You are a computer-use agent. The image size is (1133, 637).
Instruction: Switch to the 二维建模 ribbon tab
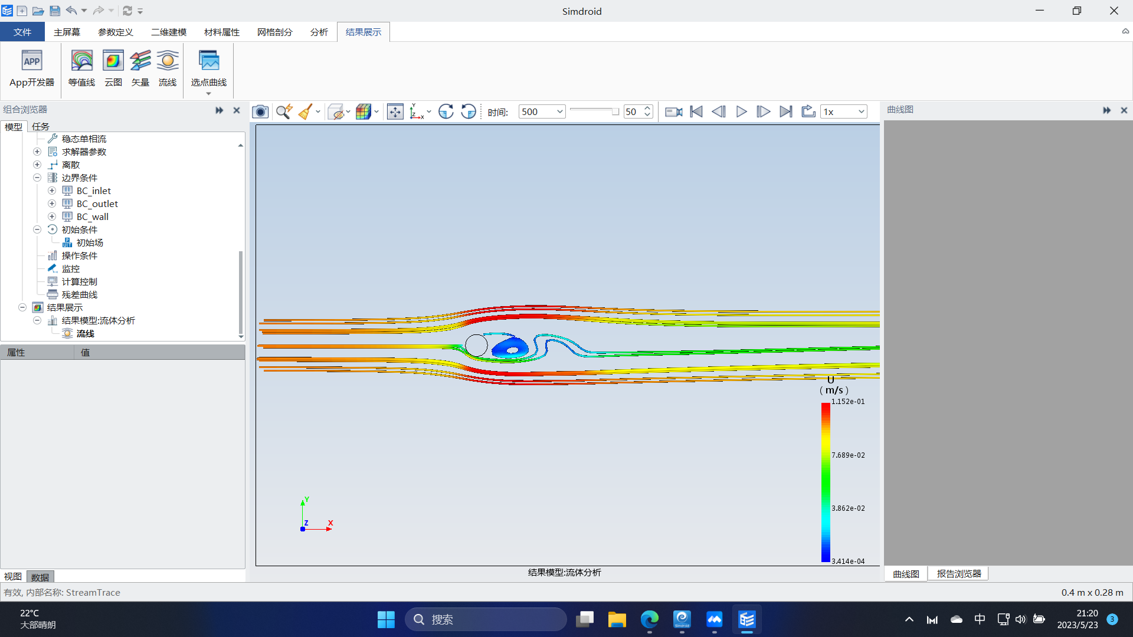coord(169,32)
